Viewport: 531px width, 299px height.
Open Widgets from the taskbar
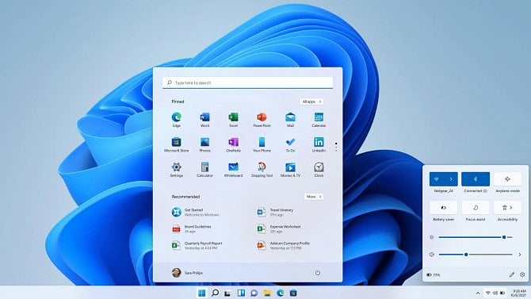(241, 293)
